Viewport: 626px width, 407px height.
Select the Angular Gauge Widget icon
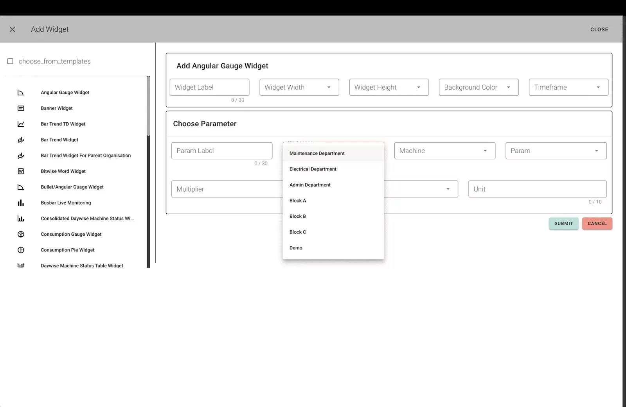[21, 92]
